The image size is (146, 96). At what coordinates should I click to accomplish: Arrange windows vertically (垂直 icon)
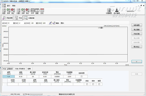click(x=37, y=11)
